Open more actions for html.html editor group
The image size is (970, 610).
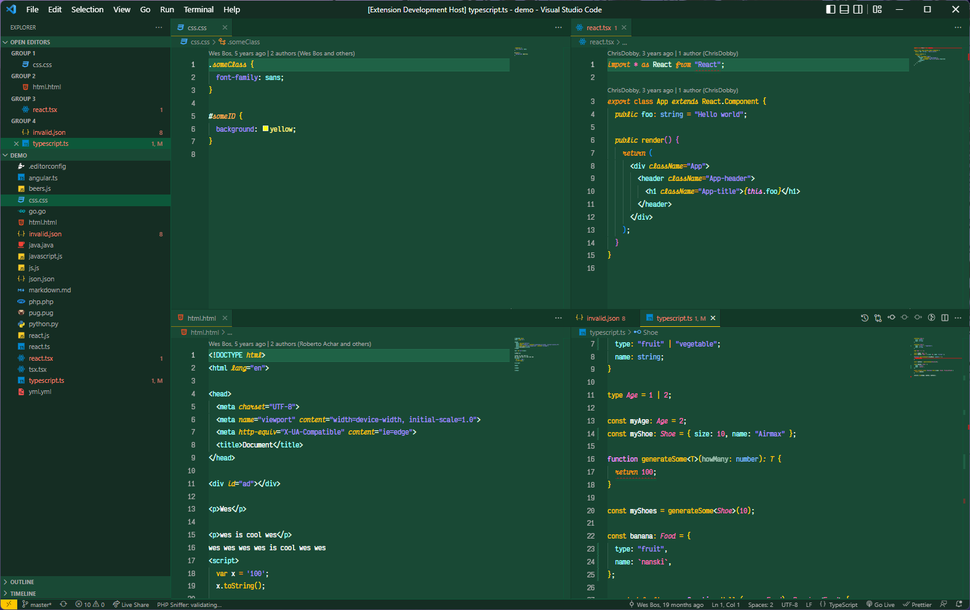point(558,318)
